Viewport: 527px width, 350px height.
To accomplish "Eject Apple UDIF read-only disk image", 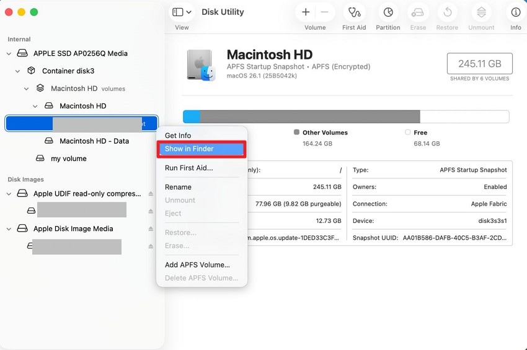I will 151,193.
